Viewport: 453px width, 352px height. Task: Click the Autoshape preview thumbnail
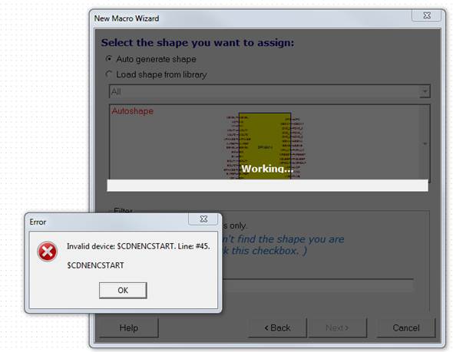pos(265,146)
